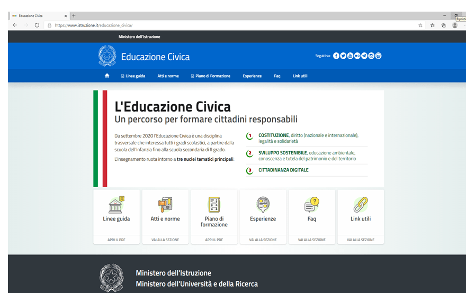Image resolution: width=466 pixels, height=293 pixels.
Task: Click the Atti e norme gavel icon
Action: [165, 204]
